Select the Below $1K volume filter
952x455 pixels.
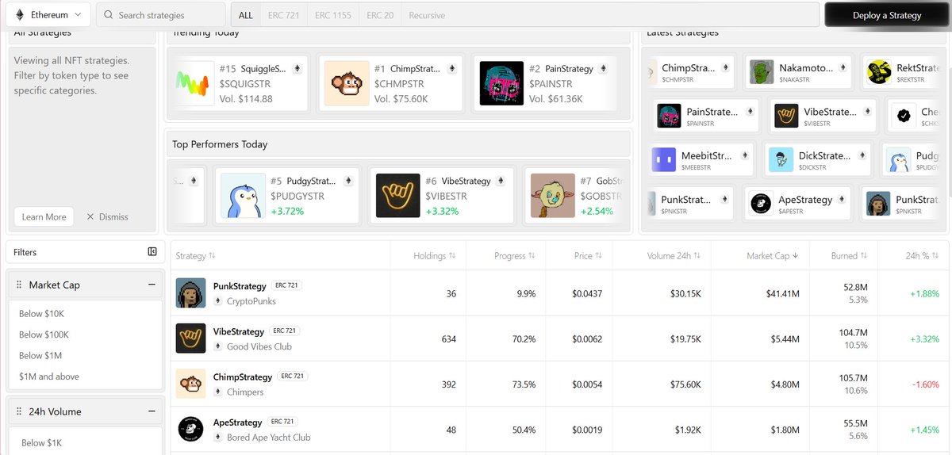(x=41, y=443)
